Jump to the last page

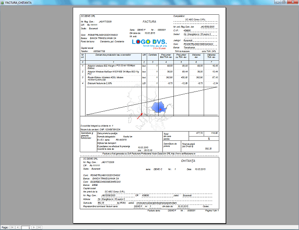coord(40,227)
